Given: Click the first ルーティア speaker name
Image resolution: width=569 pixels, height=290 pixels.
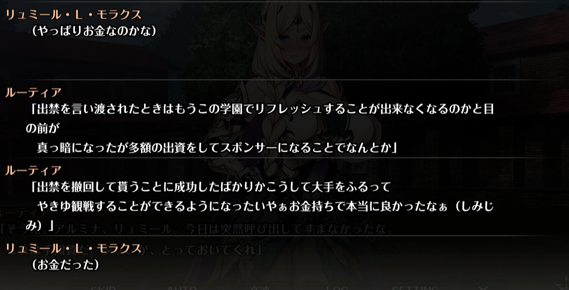Looking at the screenshot, I should [x=33, y=93].
